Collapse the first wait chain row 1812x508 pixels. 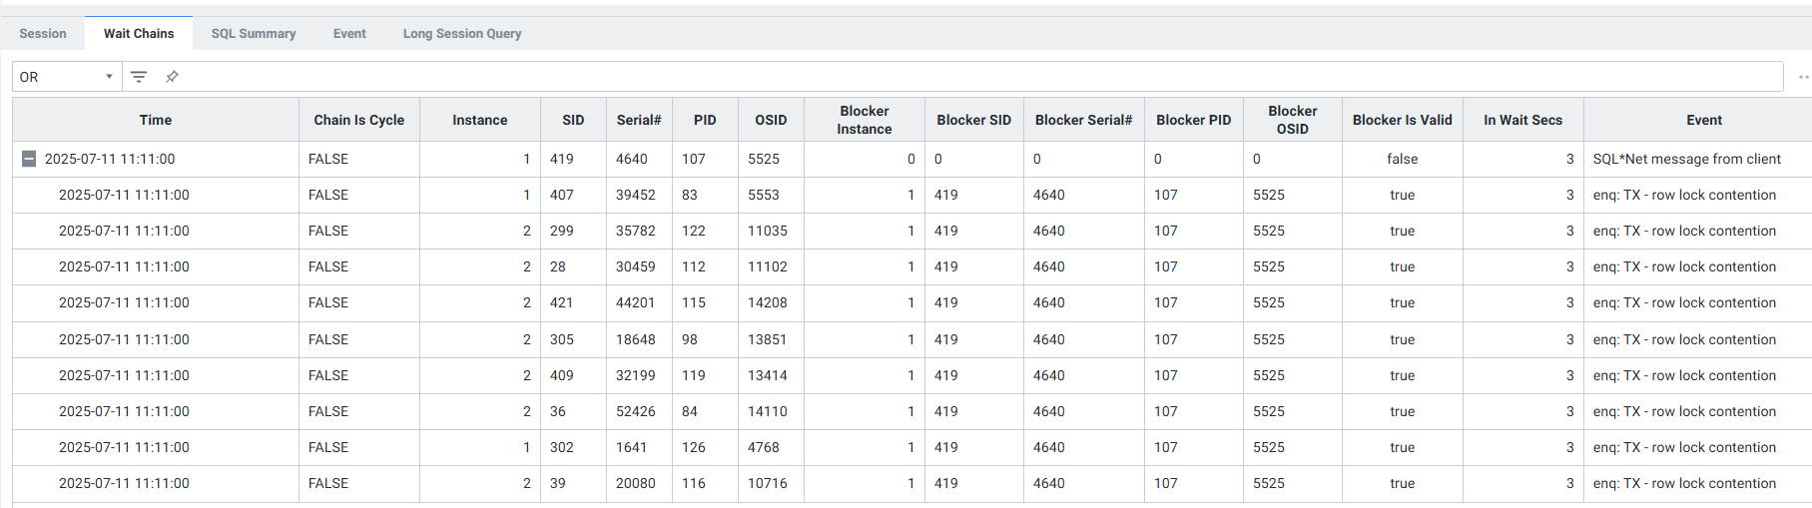point(29,159)
